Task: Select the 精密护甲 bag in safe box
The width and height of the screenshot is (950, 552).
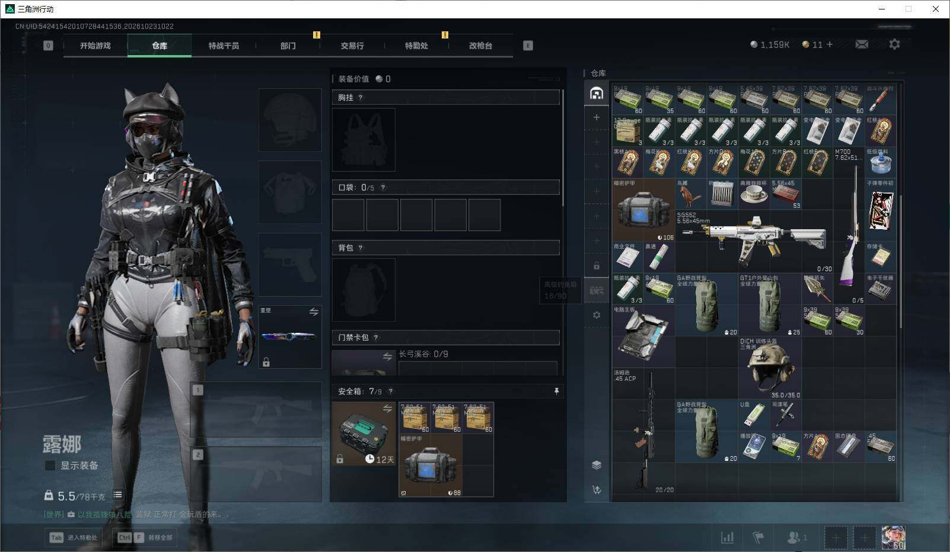Action: [431, 466]
